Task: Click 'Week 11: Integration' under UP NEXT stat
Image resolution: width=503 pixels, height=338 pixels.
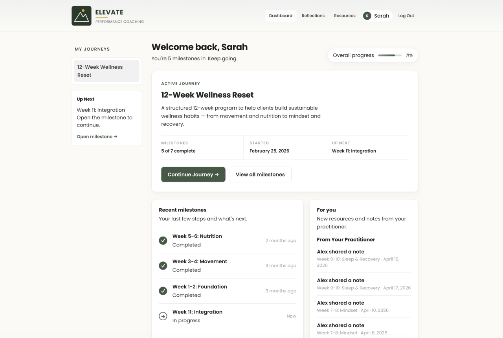Action: pos(354,151)
